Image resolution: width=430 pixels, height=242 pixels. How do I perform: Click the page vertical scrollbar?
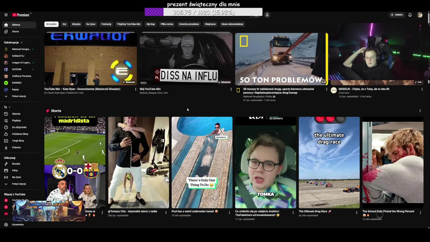point(428,18)
